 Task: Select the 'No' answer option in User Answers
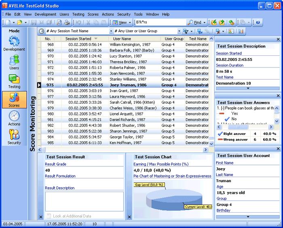pos(234,119)
